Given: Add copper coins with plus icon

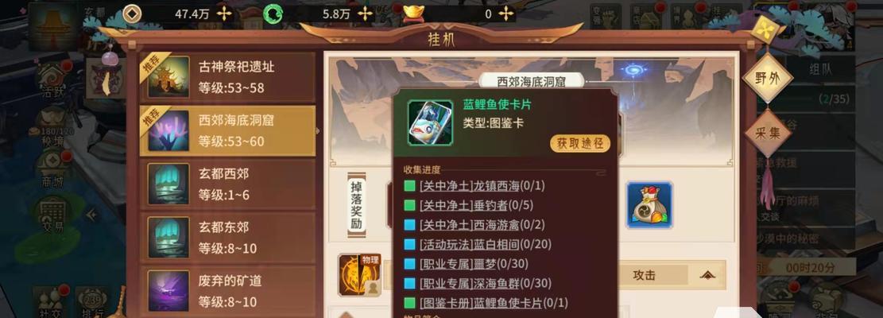Looking at the screenshot, I should [x=224, y=14].
